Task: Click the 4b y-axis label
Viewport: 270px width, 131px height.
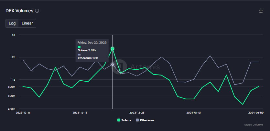Action: (14, 35)
